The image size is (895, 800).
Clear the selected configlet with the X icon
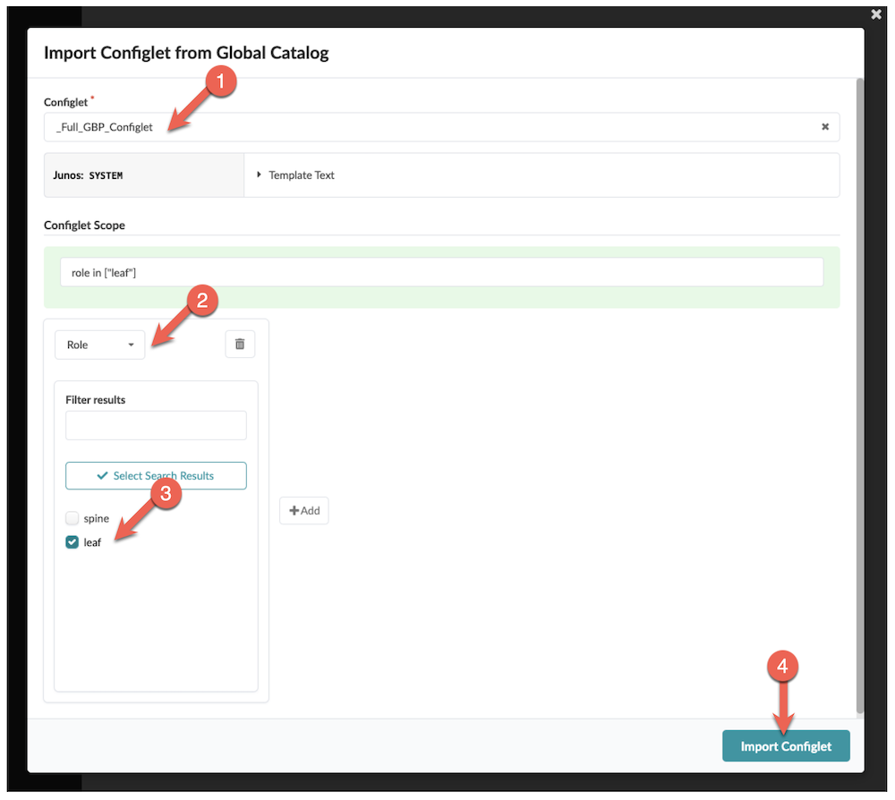click(825, 126)
